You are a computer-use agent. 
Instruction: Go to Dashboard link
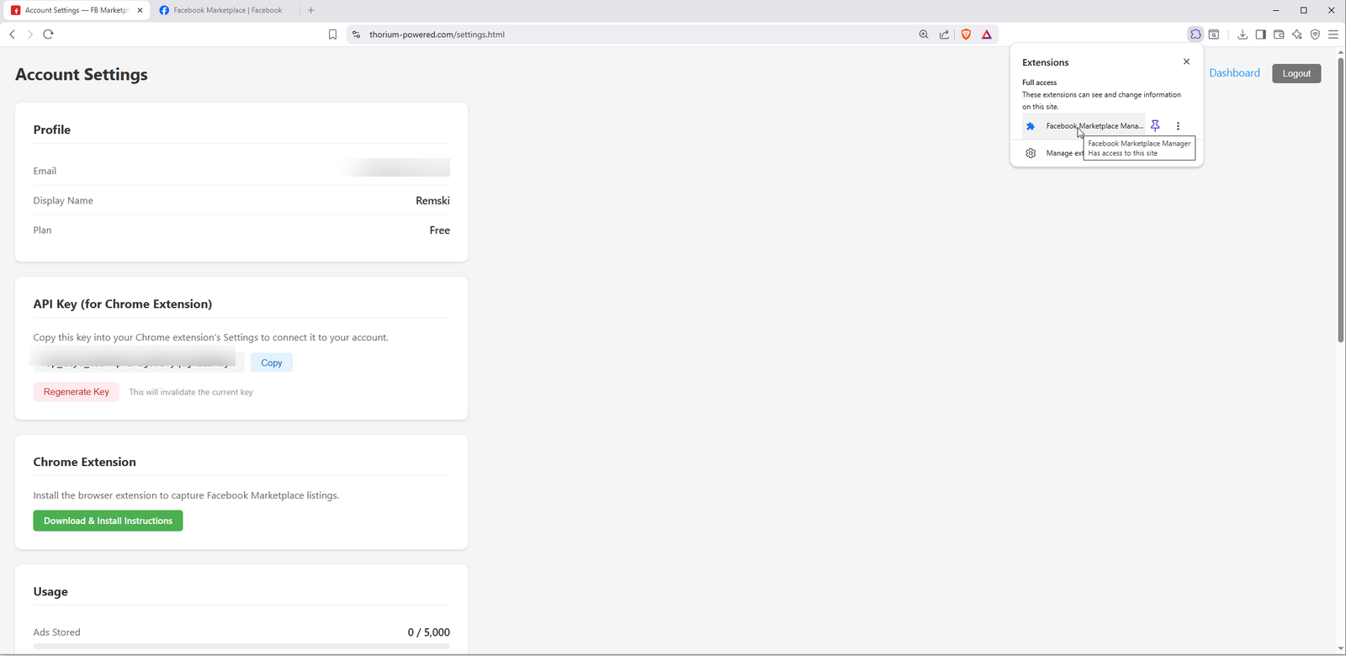point(1234,73)
